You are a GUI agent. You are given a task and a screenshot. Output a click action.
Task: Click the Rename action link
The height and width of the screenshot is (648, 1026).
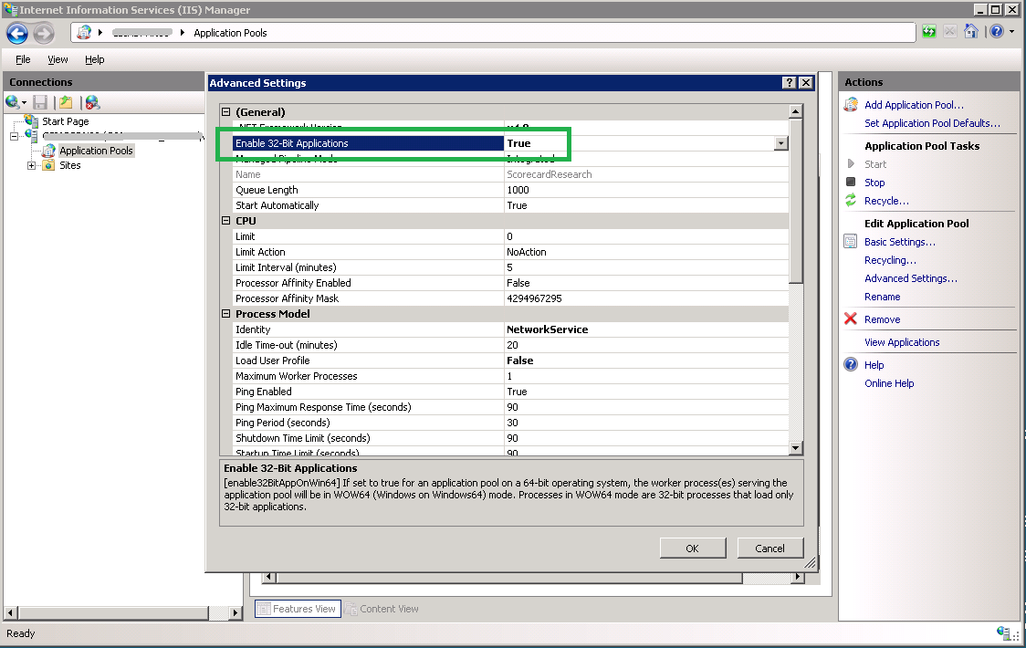click(882, 297)
